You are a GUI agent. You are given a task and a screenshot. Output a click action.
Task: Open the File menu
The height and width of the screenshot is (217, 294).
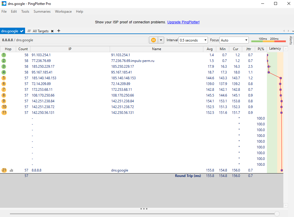point(4,12)
